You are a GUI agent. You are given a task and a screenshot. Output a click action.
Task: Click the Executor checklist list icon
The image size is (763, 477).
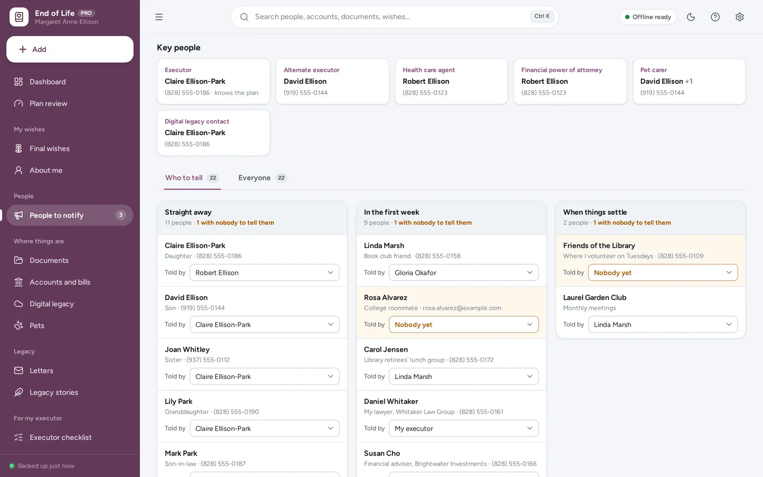[19, 437]
